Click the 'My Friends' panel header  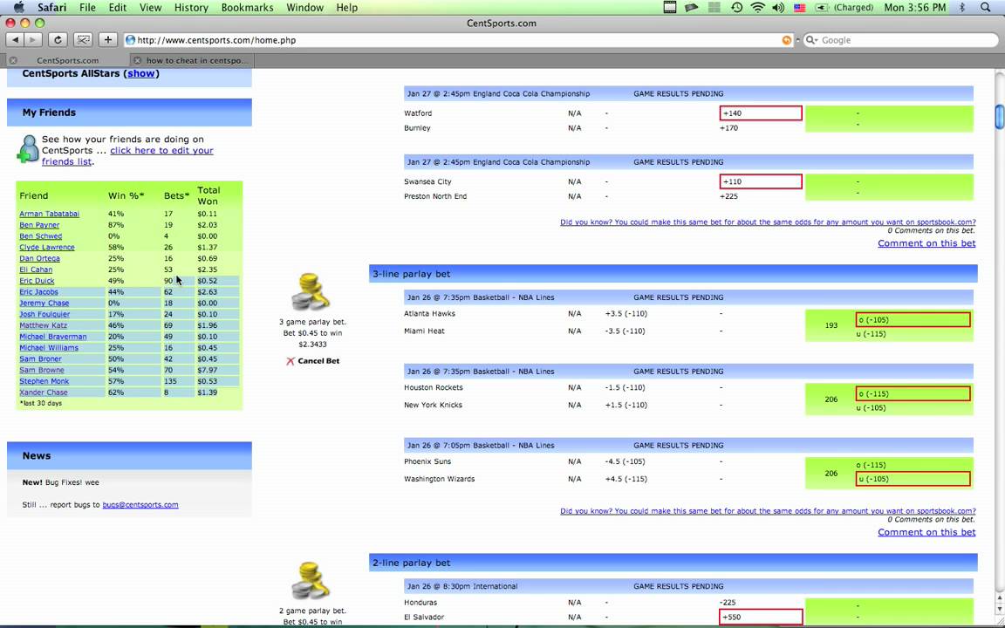(129, 113)
